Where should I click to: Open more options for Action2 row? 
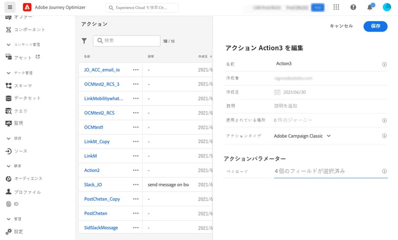[136, 170]
